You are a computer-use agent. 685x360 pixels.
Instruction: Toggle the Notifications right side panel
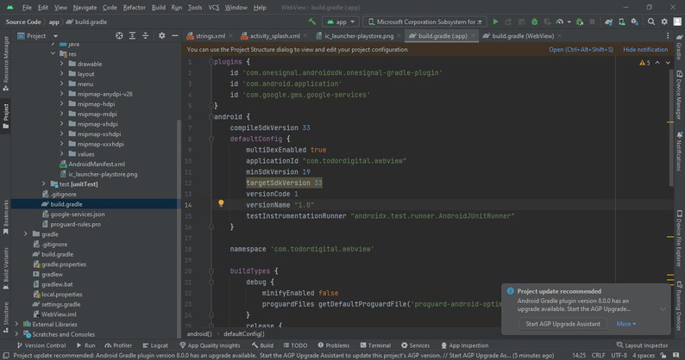point(679,151)
